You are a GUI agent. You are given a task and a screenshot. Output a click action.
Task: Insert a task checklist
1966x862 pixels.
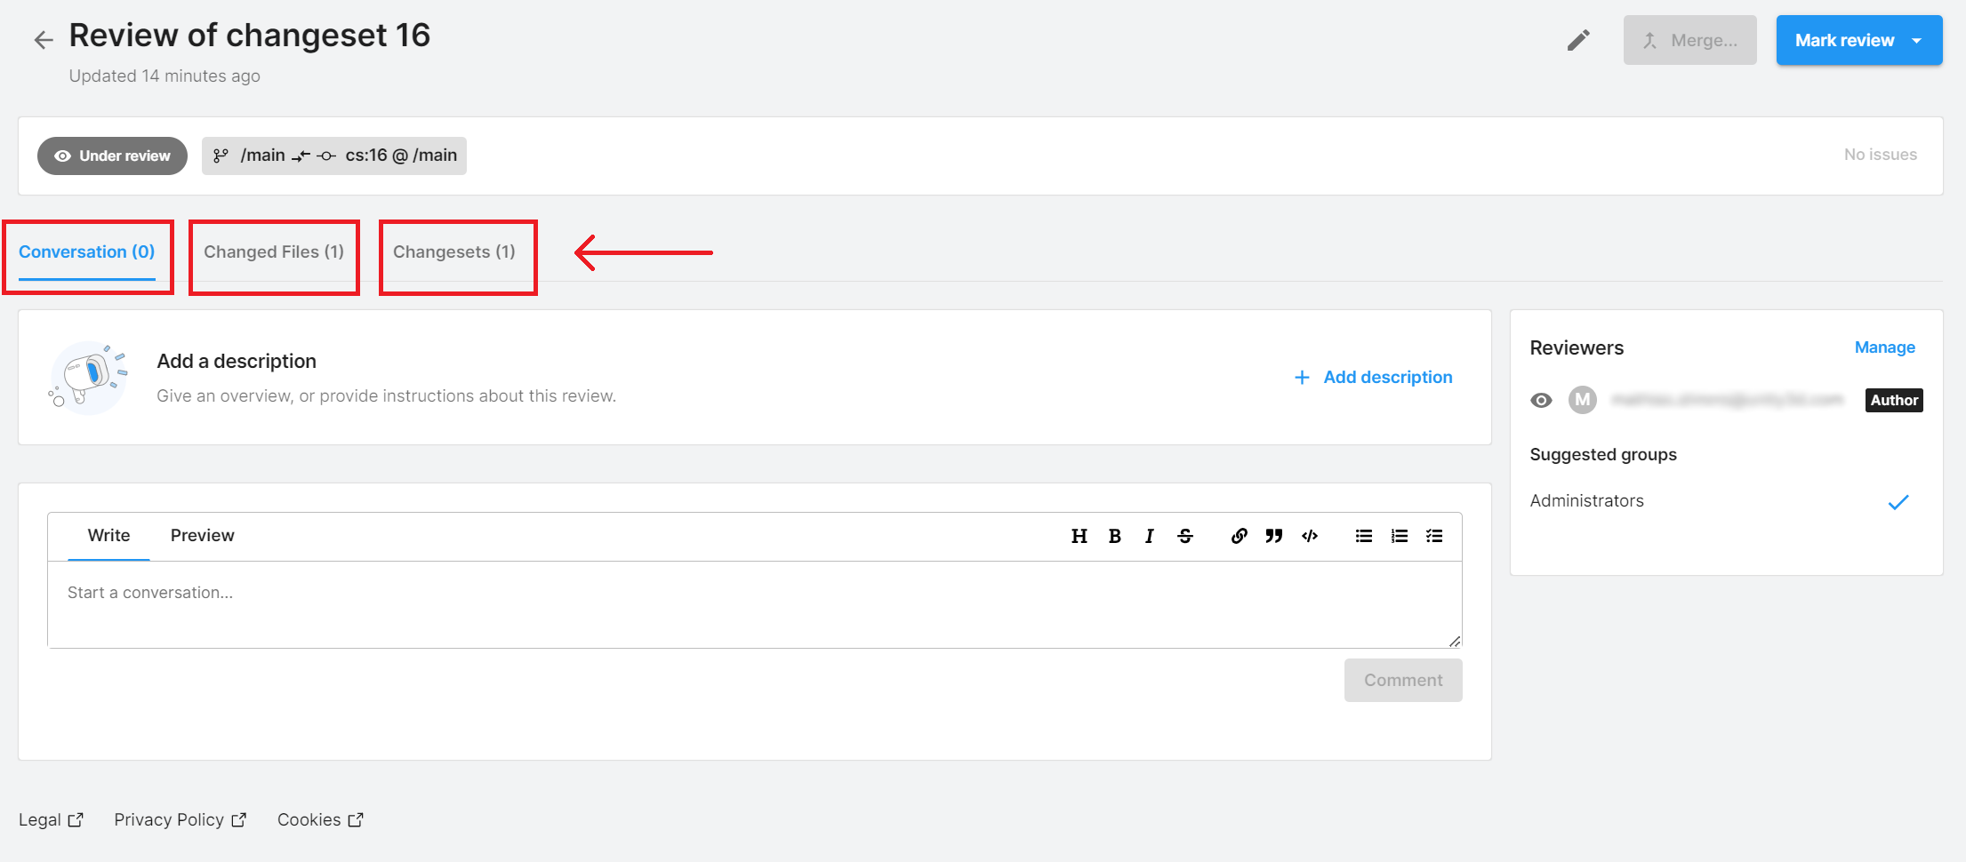tap(1434, 536)
